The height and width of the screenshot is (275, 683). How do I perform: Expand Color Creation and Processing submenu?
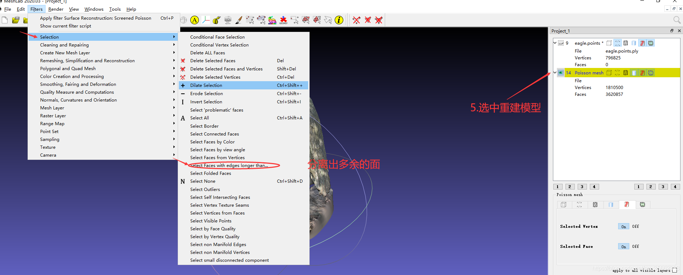click(104, 76)
